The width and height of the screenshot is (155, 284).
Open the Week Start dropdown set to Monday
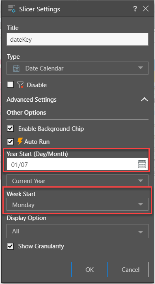[77, 204]
